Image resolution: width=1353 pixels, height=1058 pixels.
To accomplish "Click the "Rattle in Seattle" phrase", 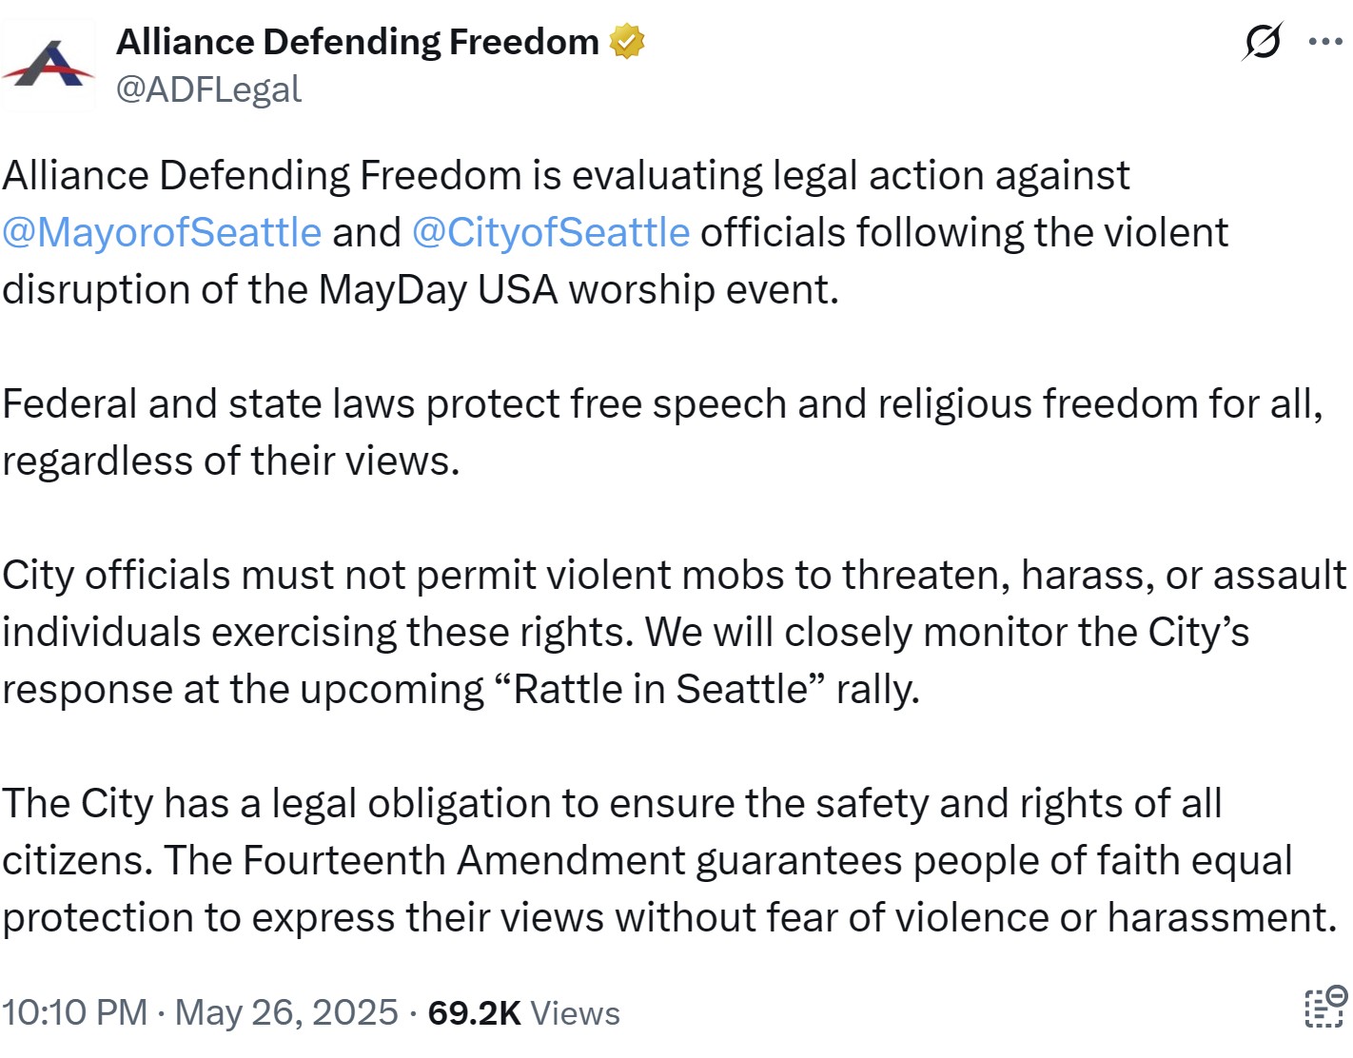I will [660, 690].
